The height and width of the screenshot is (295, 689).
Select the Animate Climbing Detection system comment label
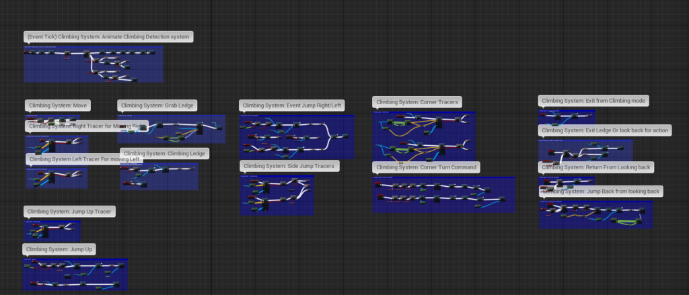click(x=108, y=36)
